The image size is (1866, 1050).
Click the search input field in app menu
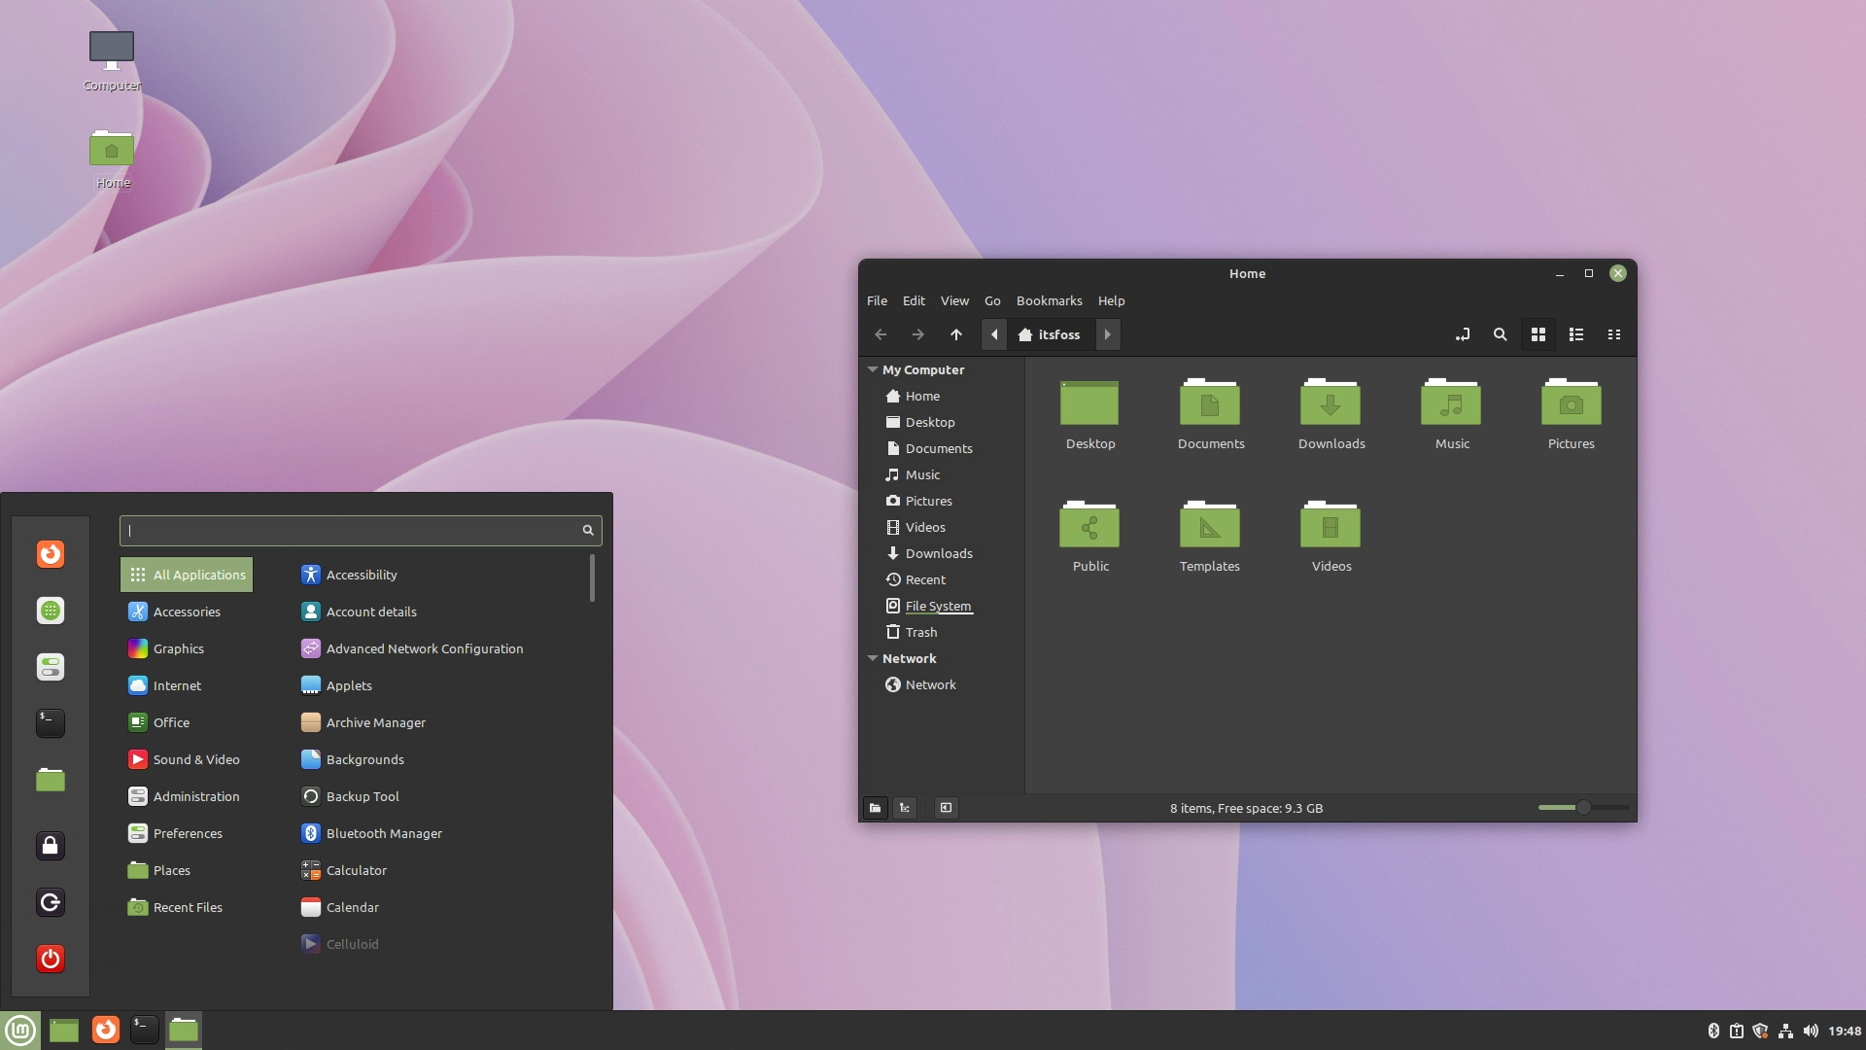coord(361,528)
